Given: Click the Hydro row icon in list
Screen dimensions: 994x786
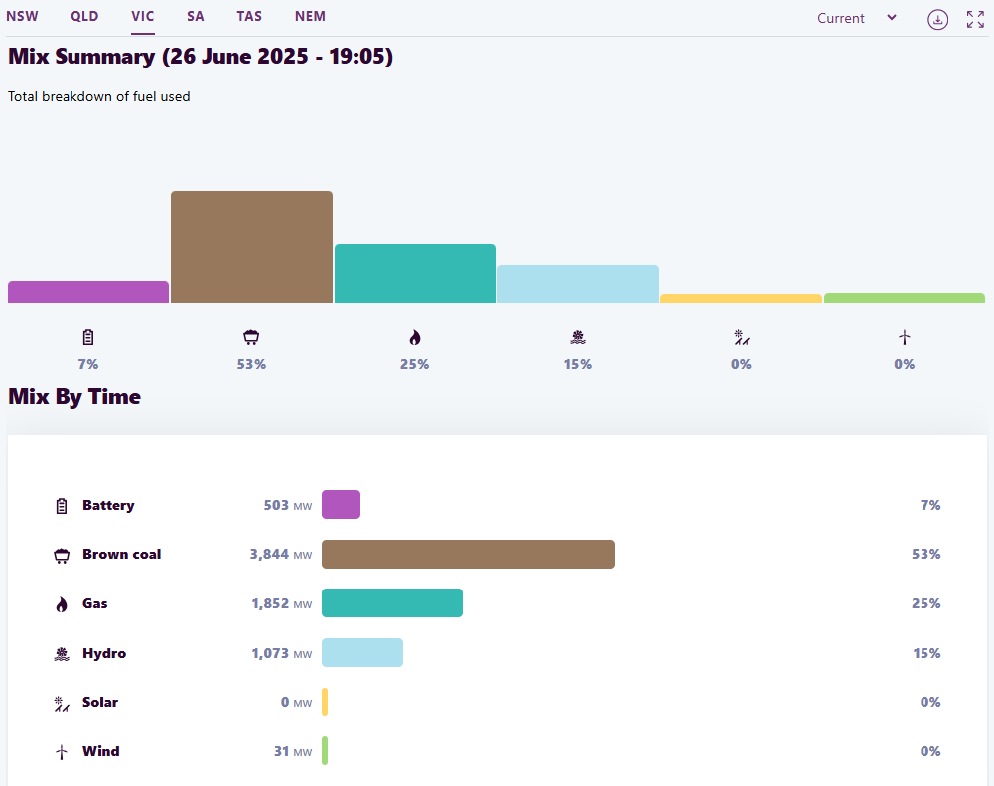Looking at the screenshot, I should pos(62,654).
